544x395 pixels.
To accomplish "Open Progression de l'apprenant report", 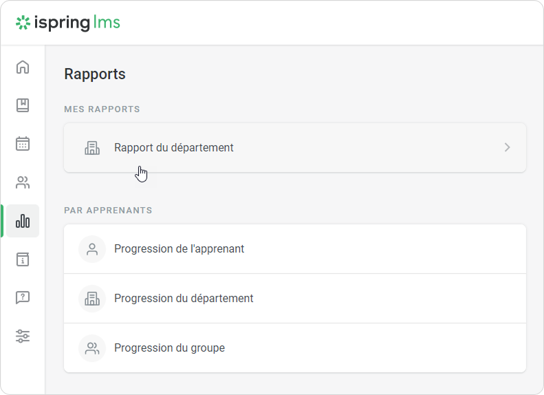I will (x=179, y=249).
